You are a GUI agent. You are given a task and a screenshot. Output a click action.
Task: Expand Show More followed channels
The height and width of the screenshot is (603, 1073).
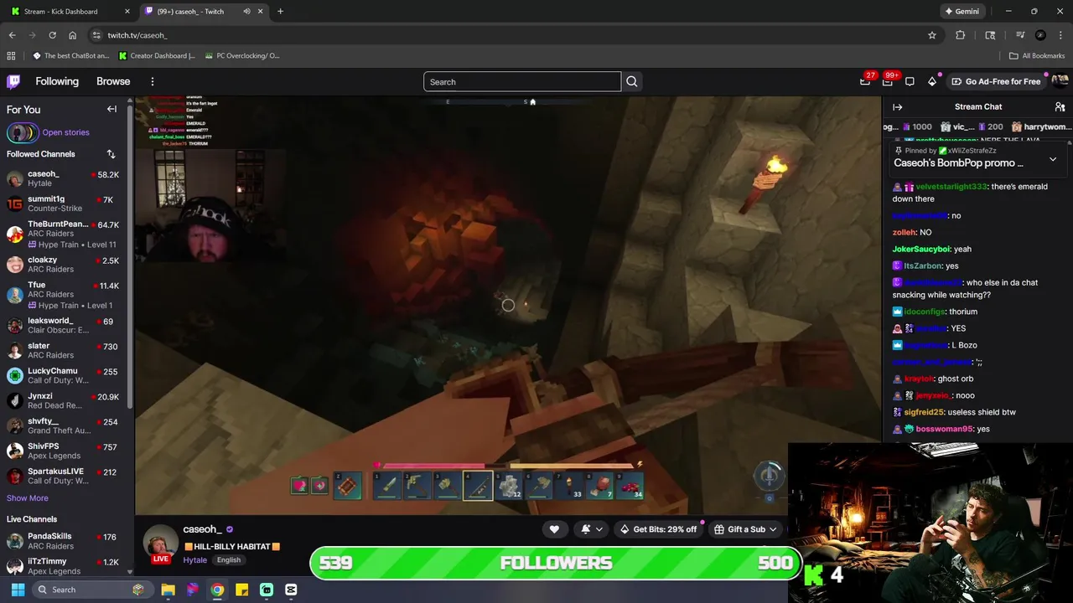pyautogui.click(x=28, y=498)
